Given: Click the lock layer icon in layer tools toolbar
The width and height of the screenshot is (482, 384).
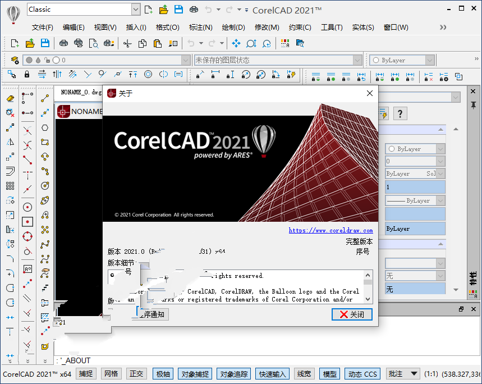Looking at the screenshot, I should 27,74.
